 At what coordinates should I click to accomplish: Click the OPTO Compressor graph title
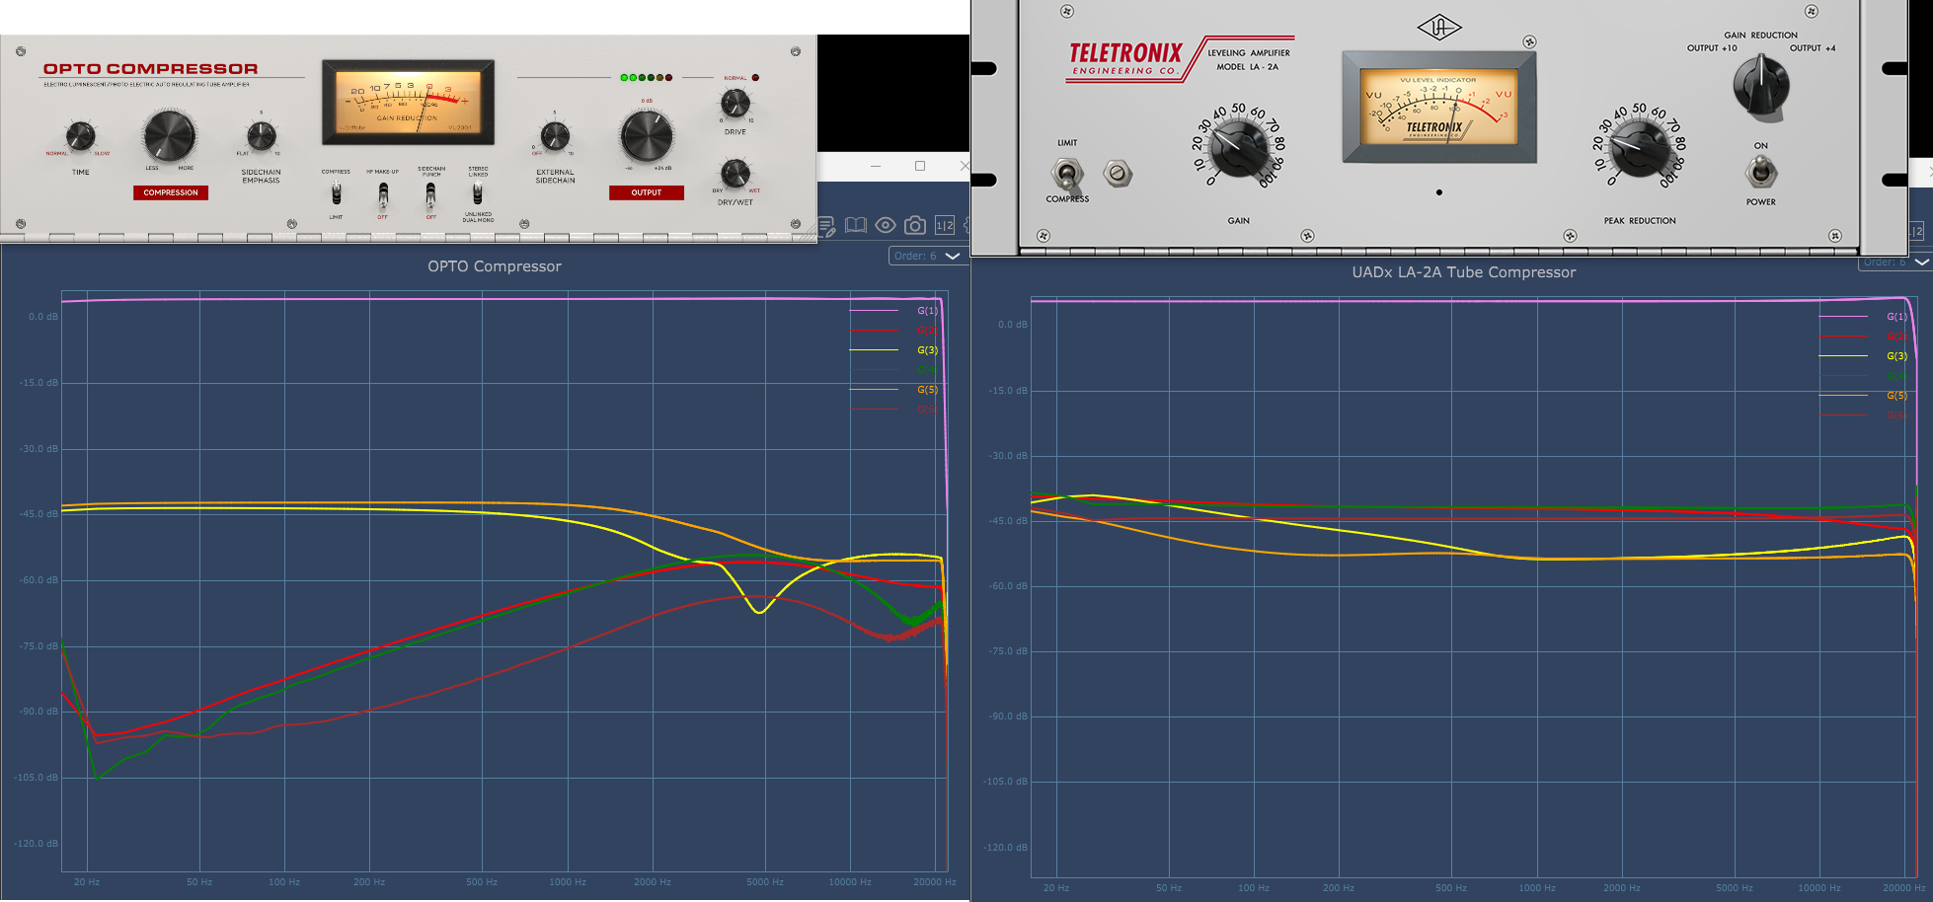tap(495, 266)
